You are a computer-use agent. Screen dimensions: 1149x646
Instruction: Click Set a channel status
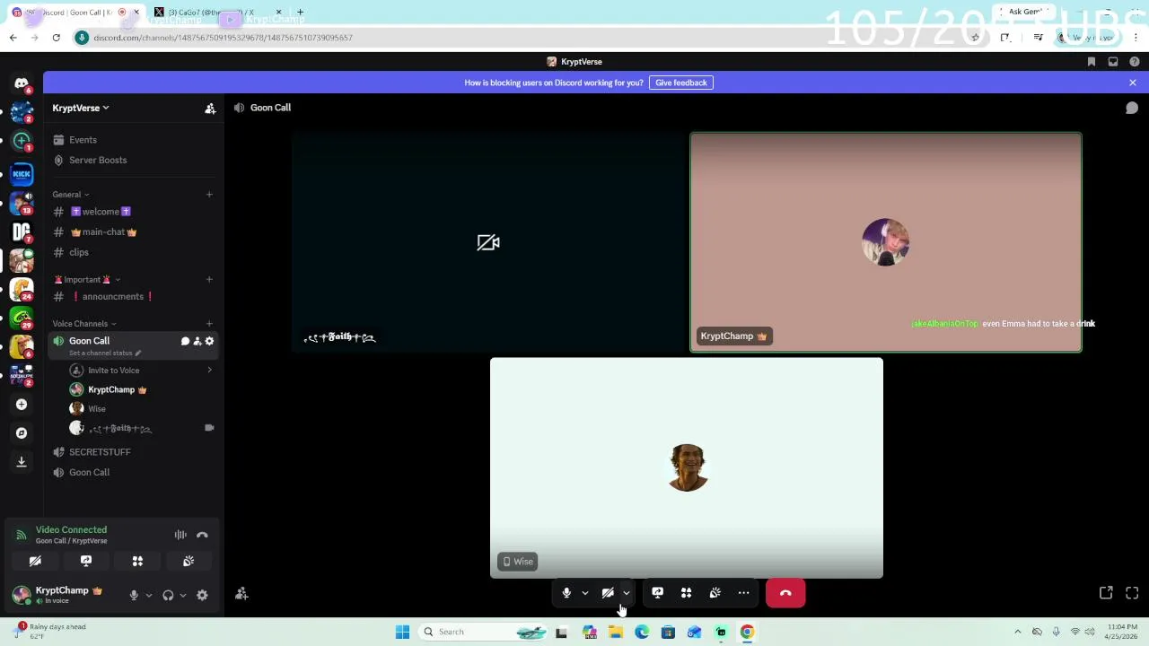click(x=105, y=354)
